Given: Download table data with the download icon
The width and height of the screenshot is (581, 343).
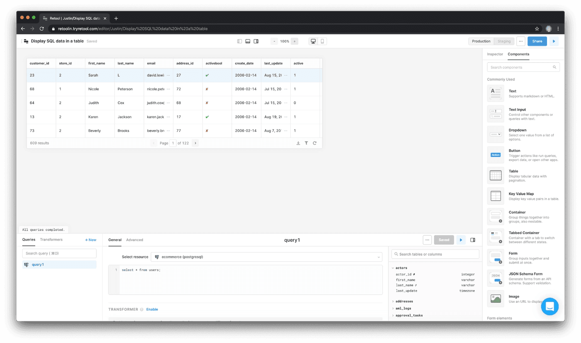Looking at the screenshot, I should coord(298,143).
